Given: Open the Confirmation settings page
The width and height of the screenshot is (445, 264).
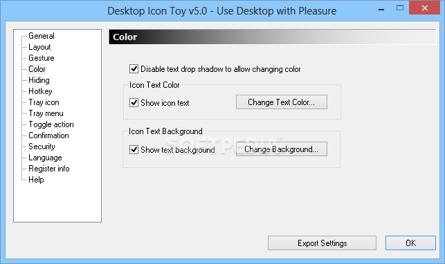Looking at the screenshot, I should (x=48, y=135).
